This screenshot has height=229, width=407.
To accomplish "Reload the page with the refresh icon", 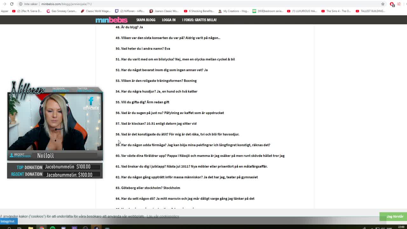I will tap(12, 4).
